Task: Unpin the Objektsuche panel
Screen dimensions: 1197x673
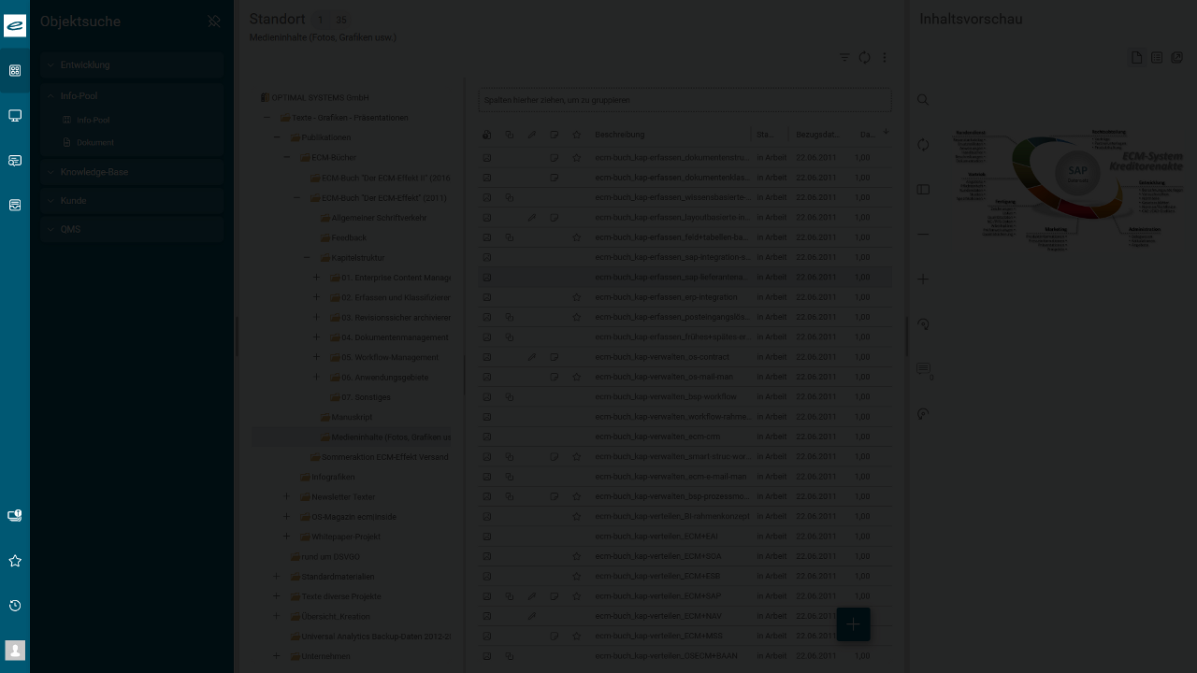Action: [214, 21]
